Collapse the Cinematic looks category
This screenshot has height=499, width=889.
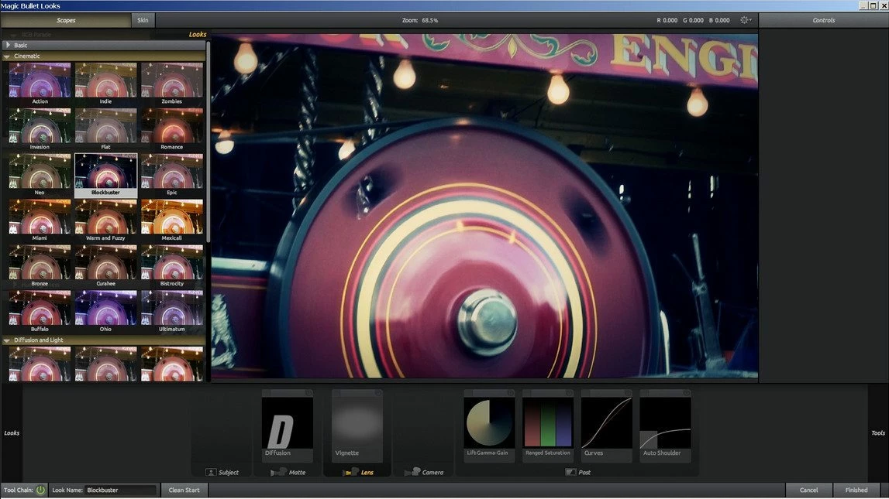(x=7, y=56)
